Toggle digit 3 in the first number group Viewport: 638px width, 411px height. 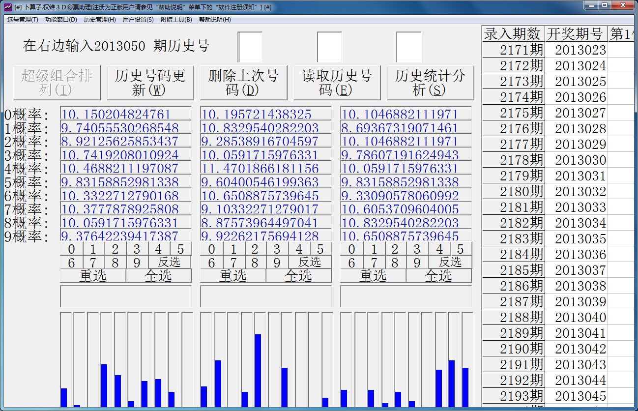click(x=137, y=249)
